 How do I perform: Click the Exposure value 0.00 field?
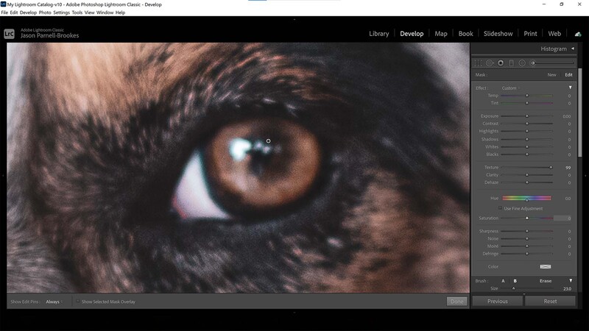coord(566,116)
